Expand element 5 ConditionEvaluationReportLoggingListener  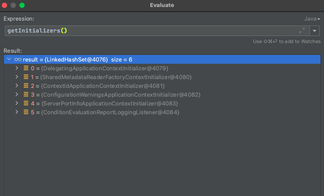17,112
